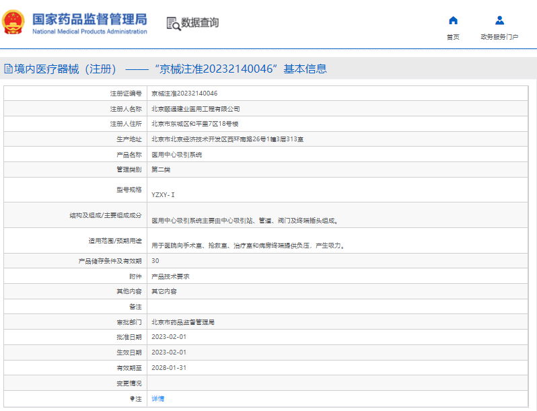Click the page heading 基本信息 title
537x411 pixels.
305,69
